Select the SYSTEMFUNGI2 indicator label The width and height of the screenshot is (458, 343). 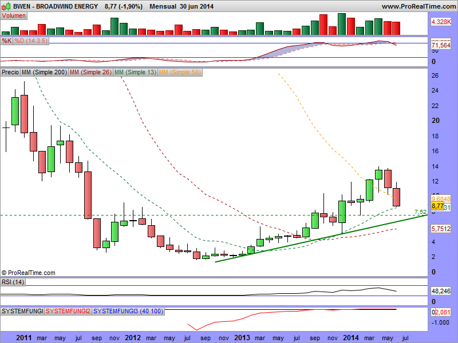coord(68,311)
